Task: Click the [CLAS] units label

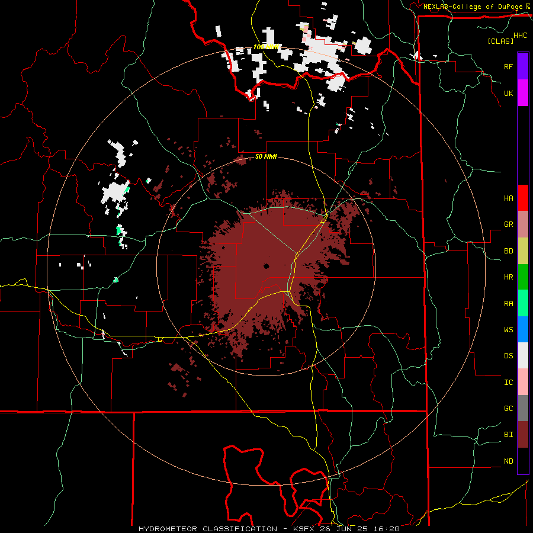Action: coord(500,41)
